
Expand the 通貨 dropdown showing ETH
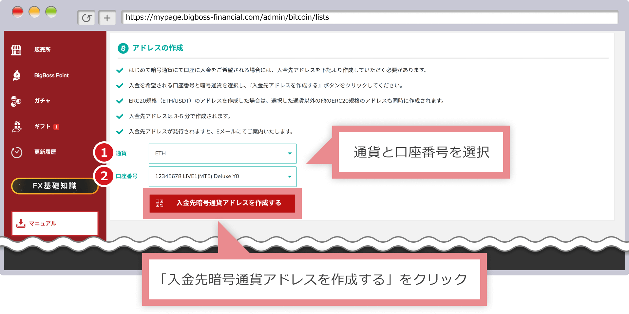coord(222,153)
